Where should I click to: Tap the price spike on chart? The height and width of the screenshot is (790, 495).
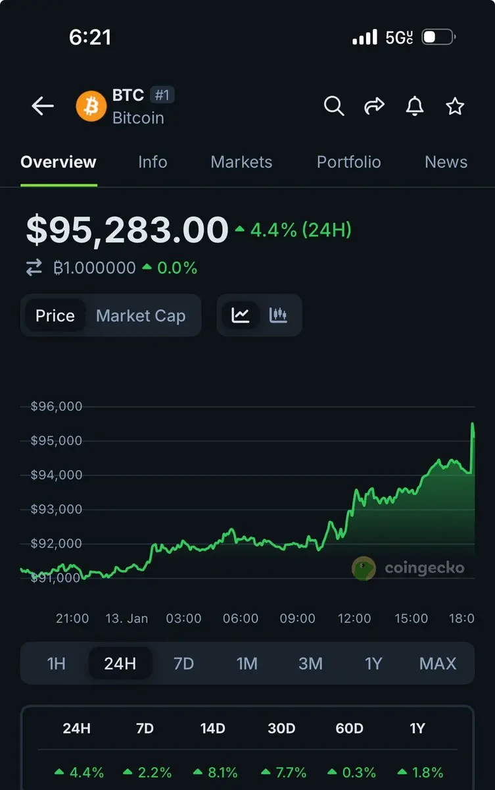[x=472, y=428]
